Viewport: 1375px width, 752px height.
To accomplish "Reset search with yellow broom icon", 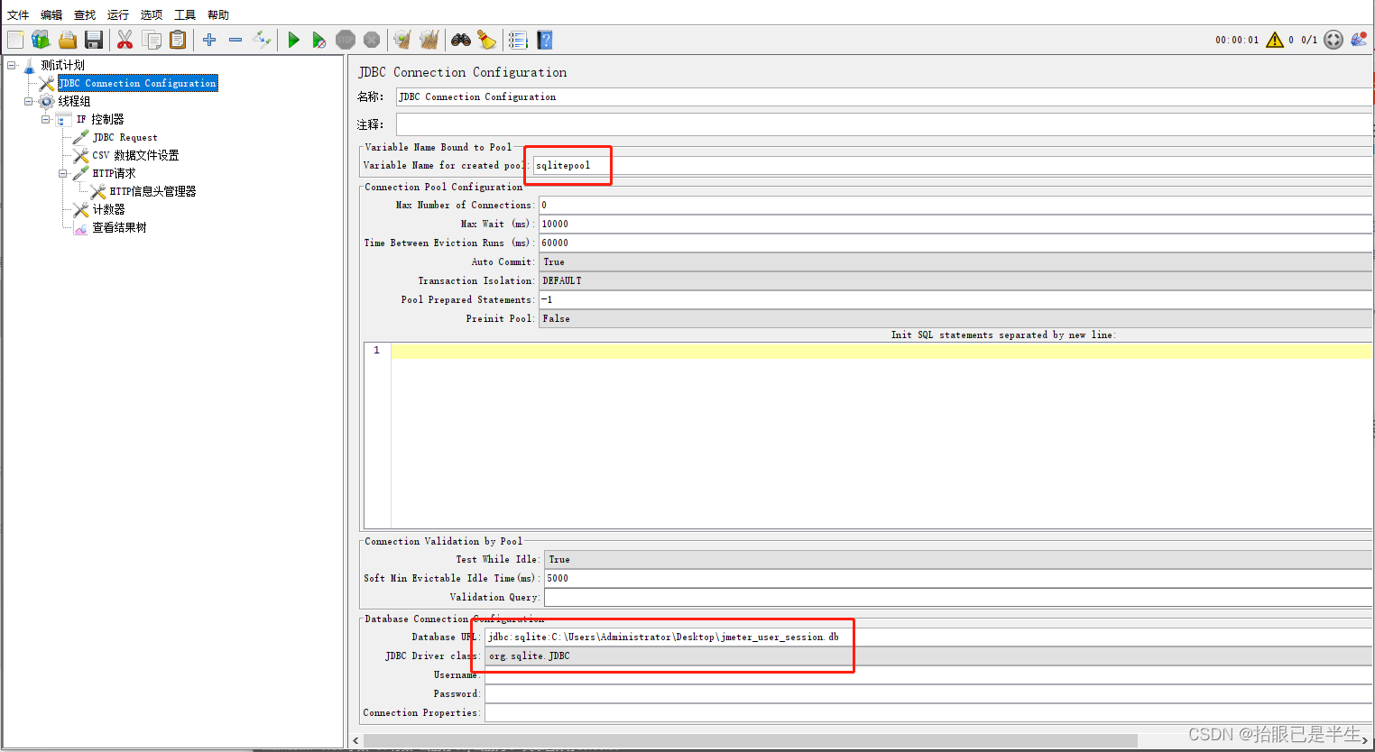I will (487, 40).
